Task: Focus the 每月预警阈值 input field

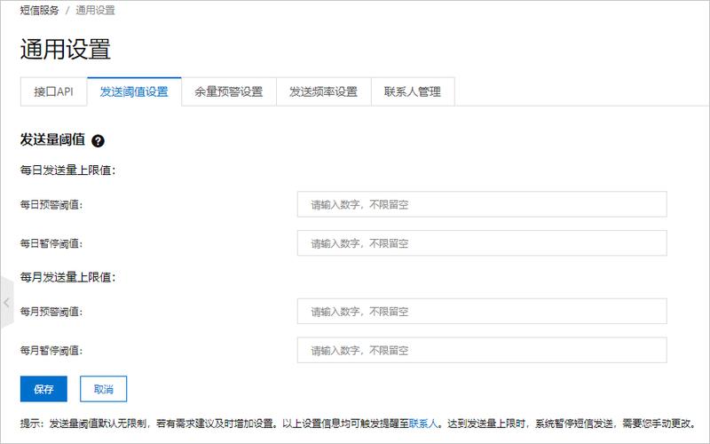Action: (482, 312)
